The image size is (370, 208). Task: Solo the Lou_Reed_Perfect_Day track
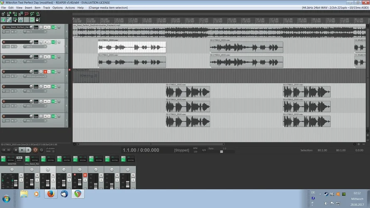pyautogui.click(x=49, y=27)
